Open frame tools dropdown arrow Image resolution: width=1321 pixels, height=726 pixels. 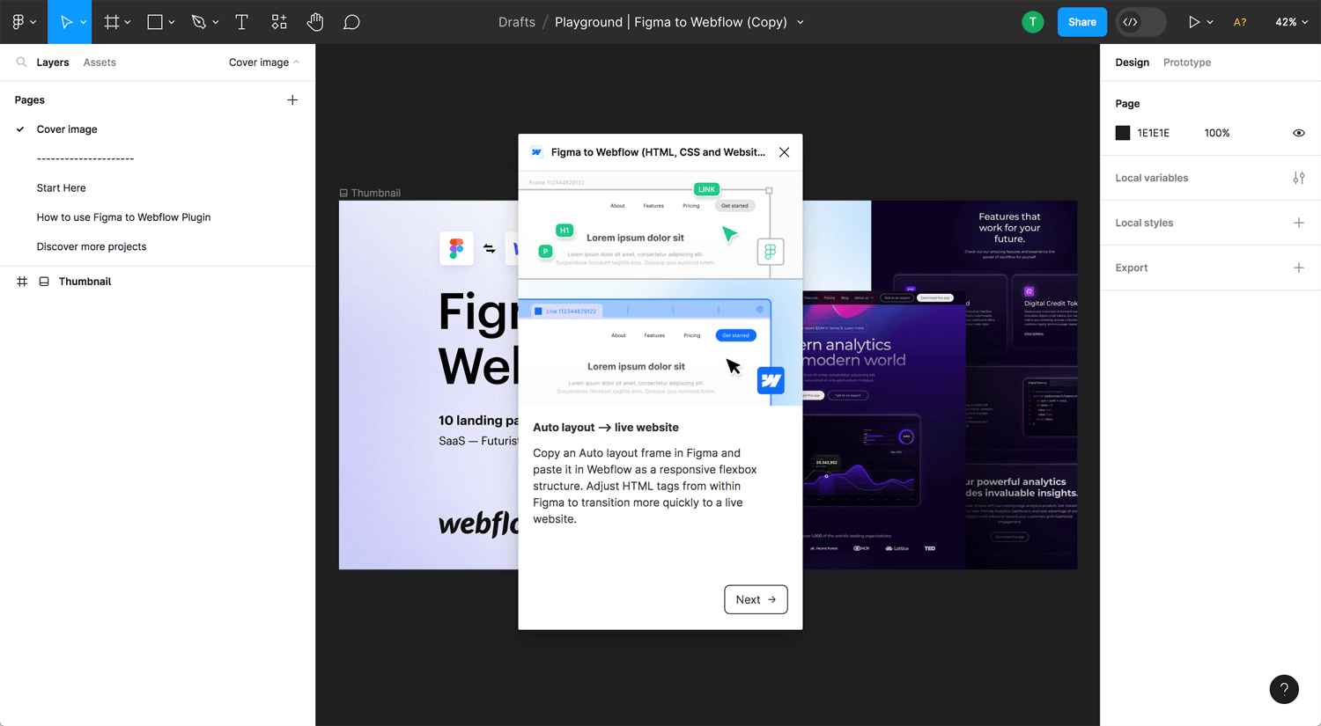pyautogui.click(x=128, y=22)
